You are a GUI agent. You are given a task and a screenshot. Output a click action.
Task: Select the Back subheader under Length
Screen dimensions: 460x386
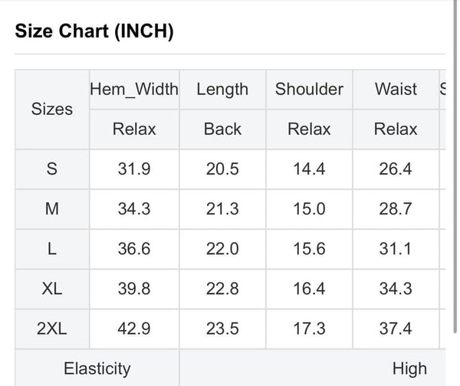click(222, 129)
